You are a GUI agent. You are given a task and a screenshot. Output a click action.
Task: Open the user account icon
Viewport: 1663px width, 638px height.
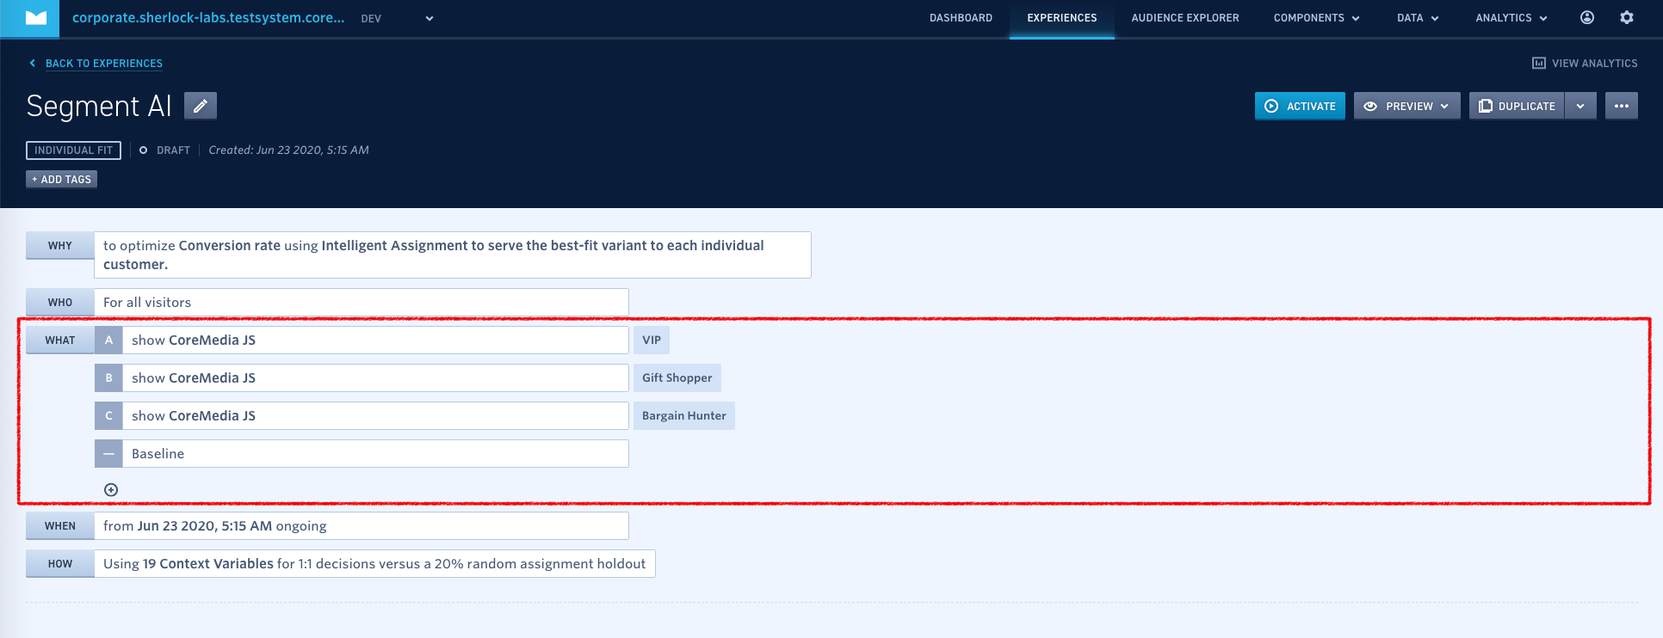(x=1587, y=17)
